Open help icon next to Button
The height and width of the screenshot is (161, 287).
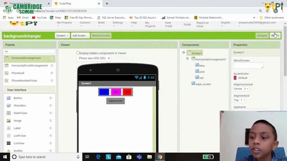point(51,98)
